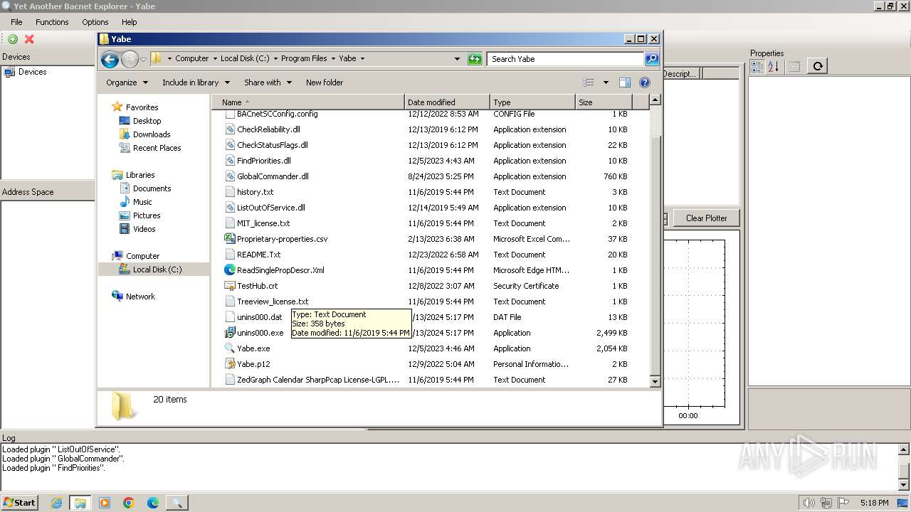Open Microsoft Edge from the taskbar

point(153,503)
